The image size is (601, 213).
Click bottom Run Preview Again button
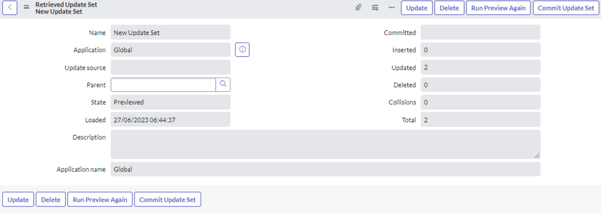click(100, 200)
